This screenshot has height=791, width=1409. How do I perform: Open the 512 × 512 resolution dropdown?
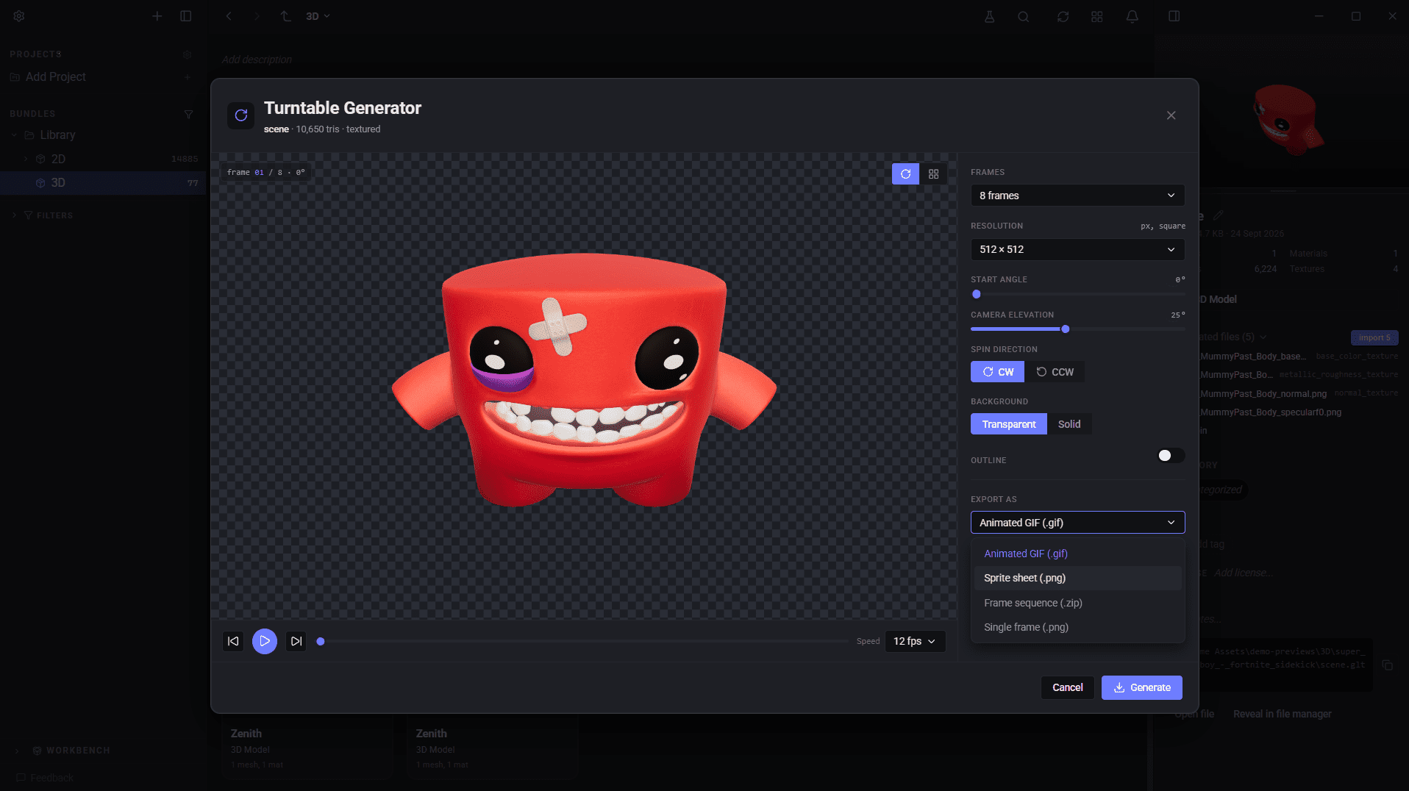click(1077, 249)
